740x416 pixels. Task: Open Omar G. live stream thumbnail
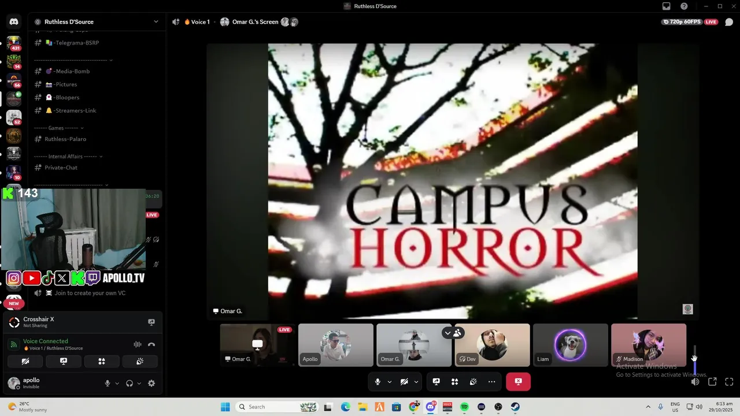pyautogui.click(x=257, y=345)
